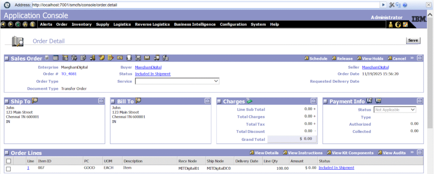
Task: Open the Inventory menu
Action: [81, 25]
